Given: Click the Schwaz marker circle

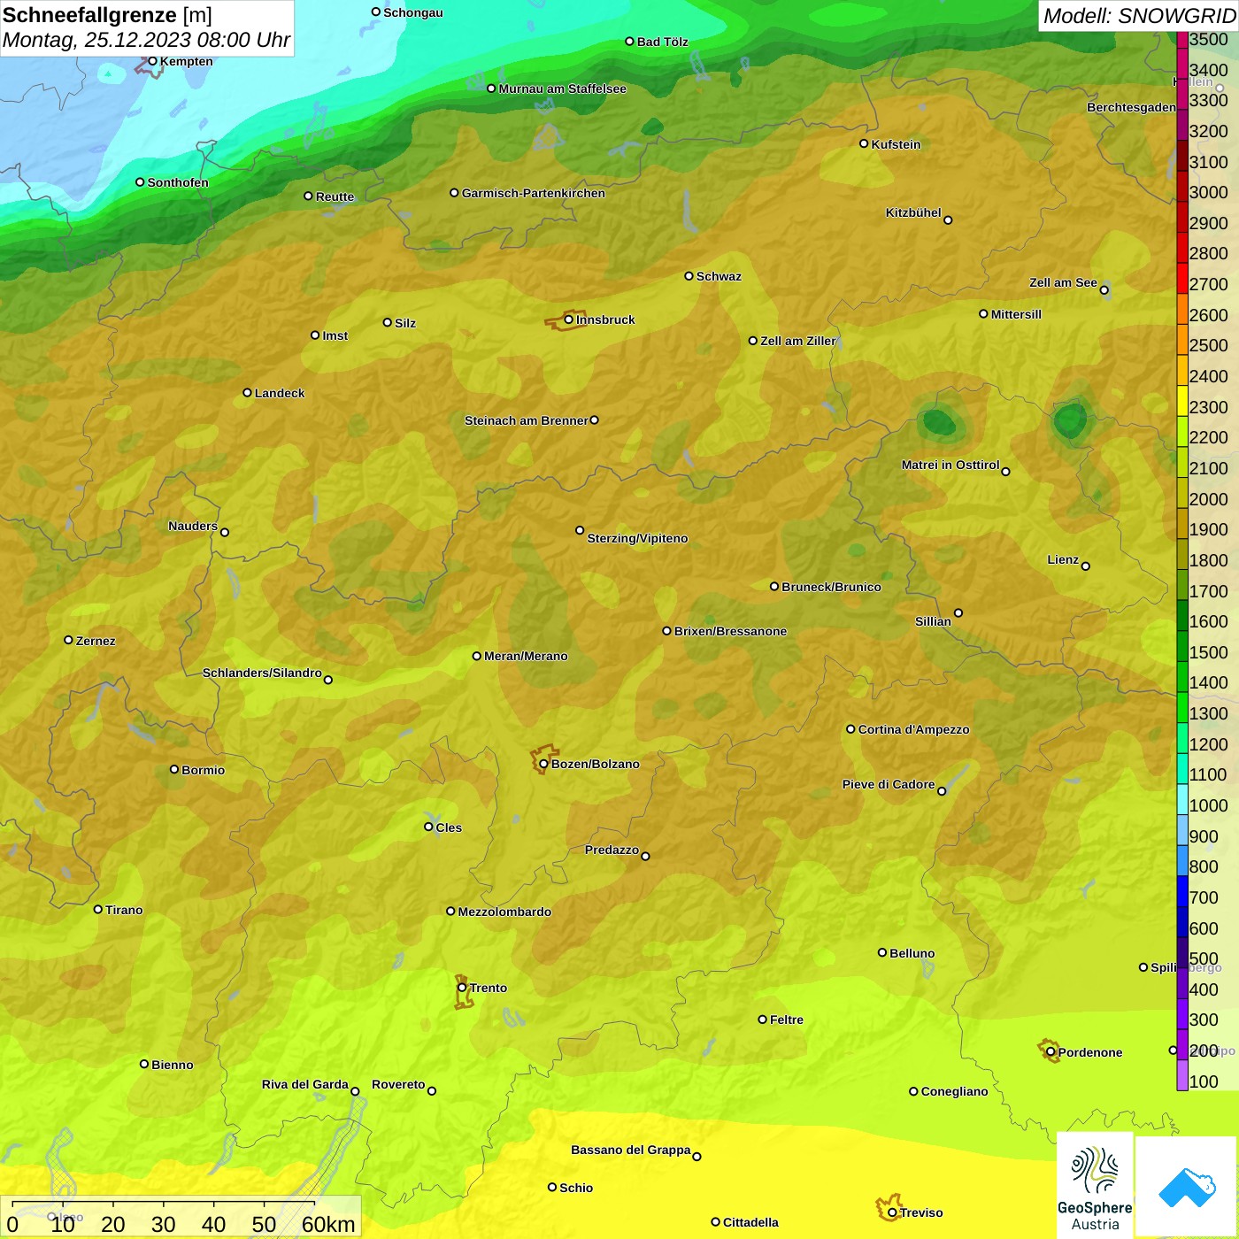Looking at the screenshot, I should pos(689,276).
